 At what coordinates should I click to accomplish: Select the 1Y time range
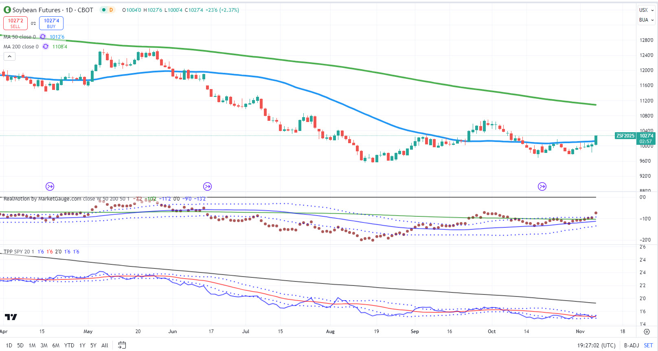click(x=82, y=345)
